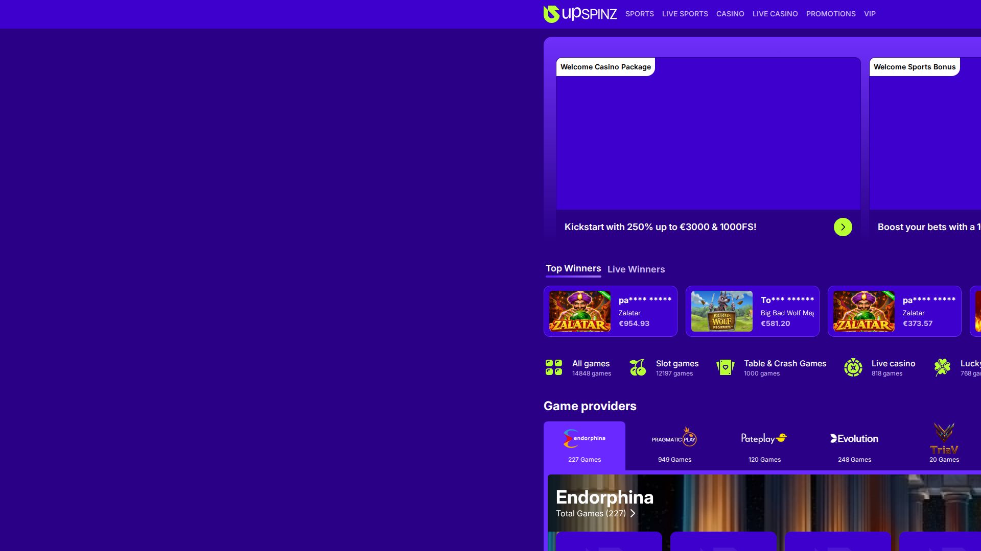The image size is (981, 551).
Task: Click the 227 Games count
Action: [585, 460]
